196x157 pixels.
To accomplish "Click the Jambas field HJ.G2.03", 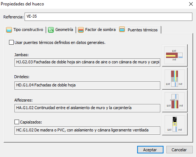I will [x=87, y=62].
